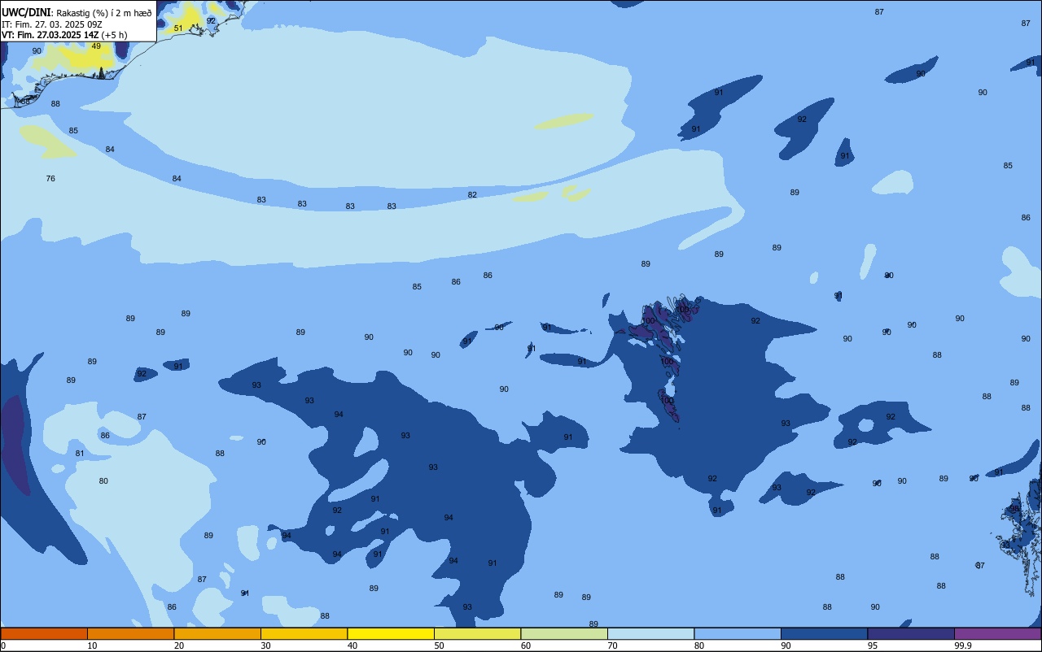Select the 30–40 golden legend swatch

click(304, 633)
